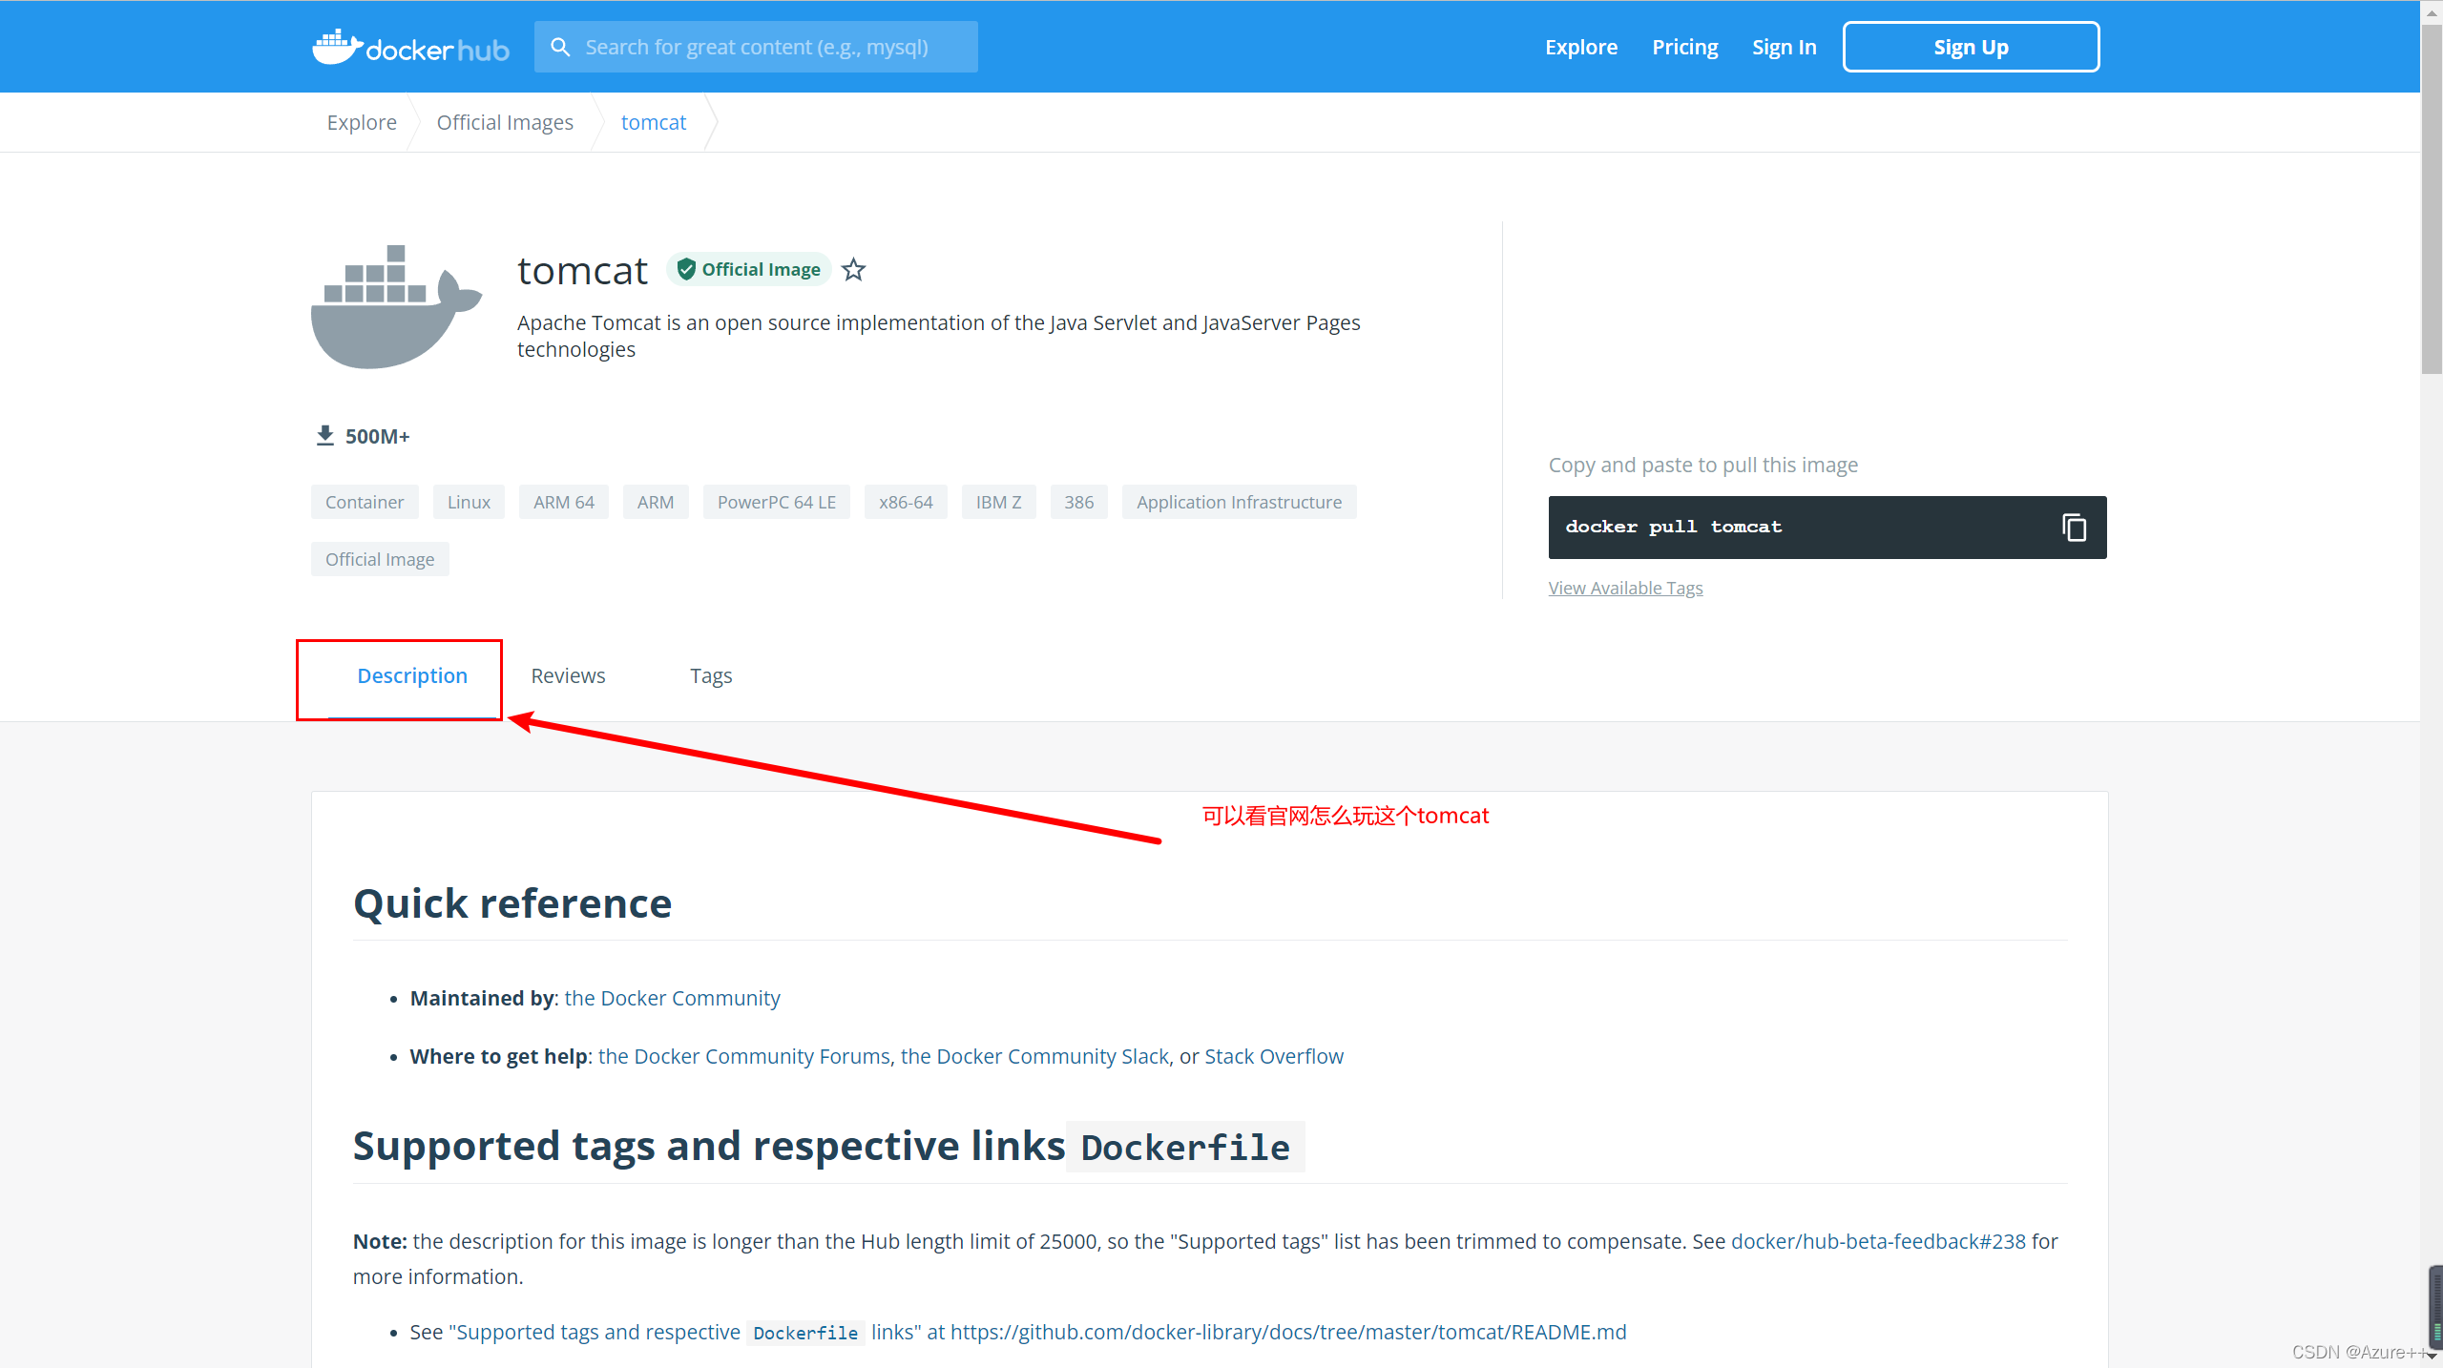The width and height of the screenshot is (2443, 1368).
Task: Select the Reviews tab
Action: point(567,675)
